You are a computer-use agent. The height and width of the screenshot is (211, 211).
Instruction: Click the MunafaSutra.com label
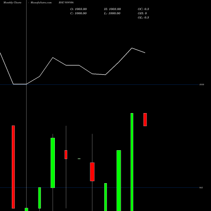[x=41, y=3]
